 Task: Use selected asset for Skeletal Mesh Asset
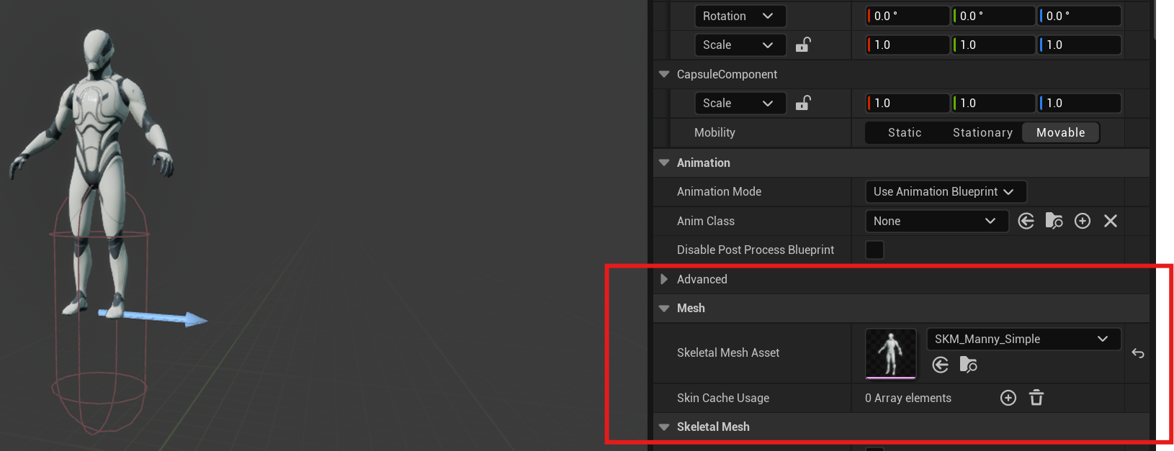pyautogui.click(x=941, y=365)
